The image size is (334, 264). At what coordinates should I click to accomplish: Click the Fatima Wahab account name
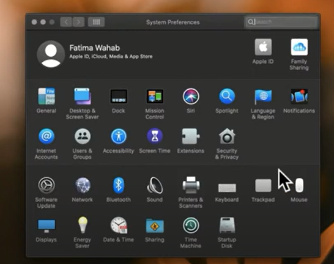(x=95, y=48)
